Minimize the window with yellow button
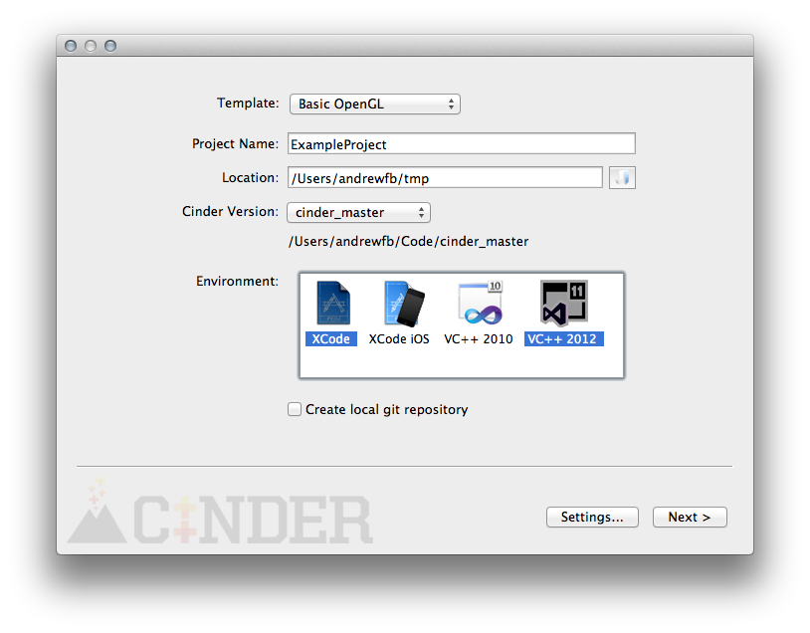 (91, 46)
